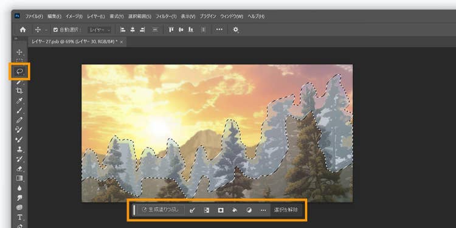Select the Smudge finger tool
Viewport: 456px width, 228px height.
19,198
